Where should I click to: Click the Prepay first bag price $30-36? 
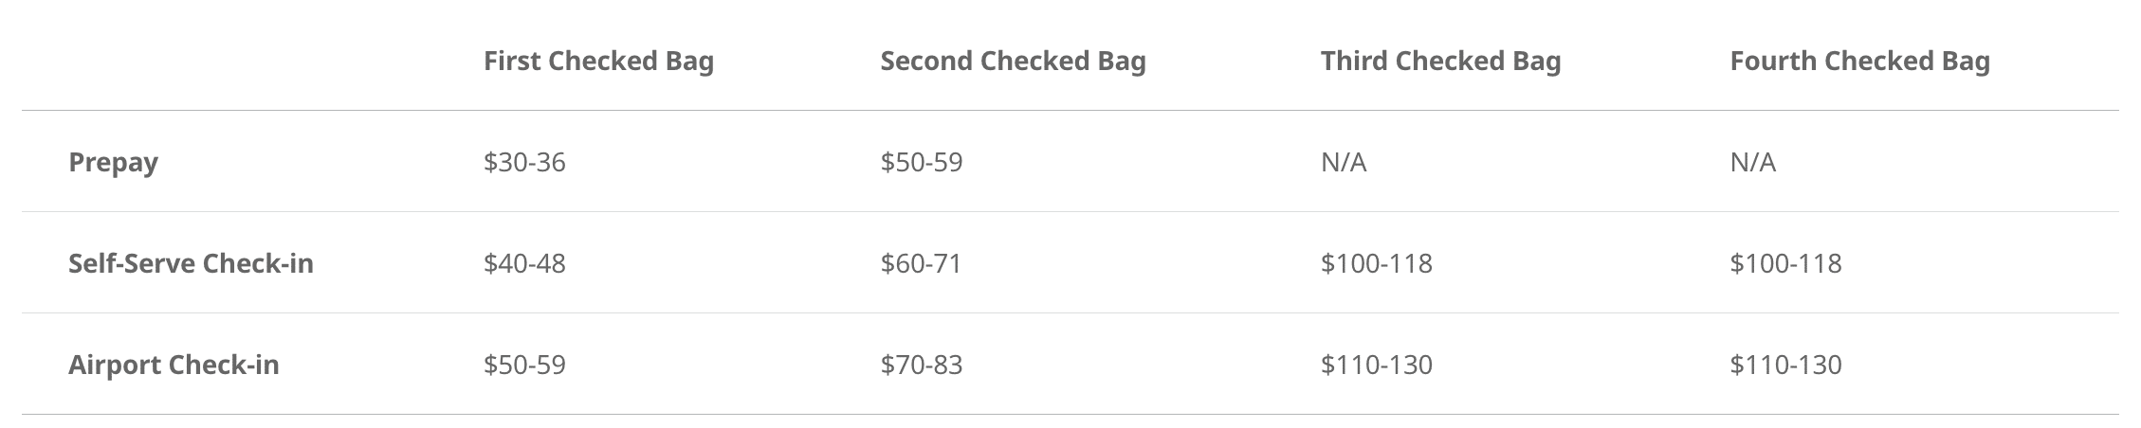(524, 163)
